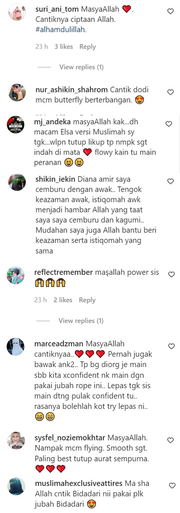Like nur_ashikin_shahrom's comment via the heart icon
This screenshot has width=180, height=513.
pyautogui.click(x=170, y=92)
